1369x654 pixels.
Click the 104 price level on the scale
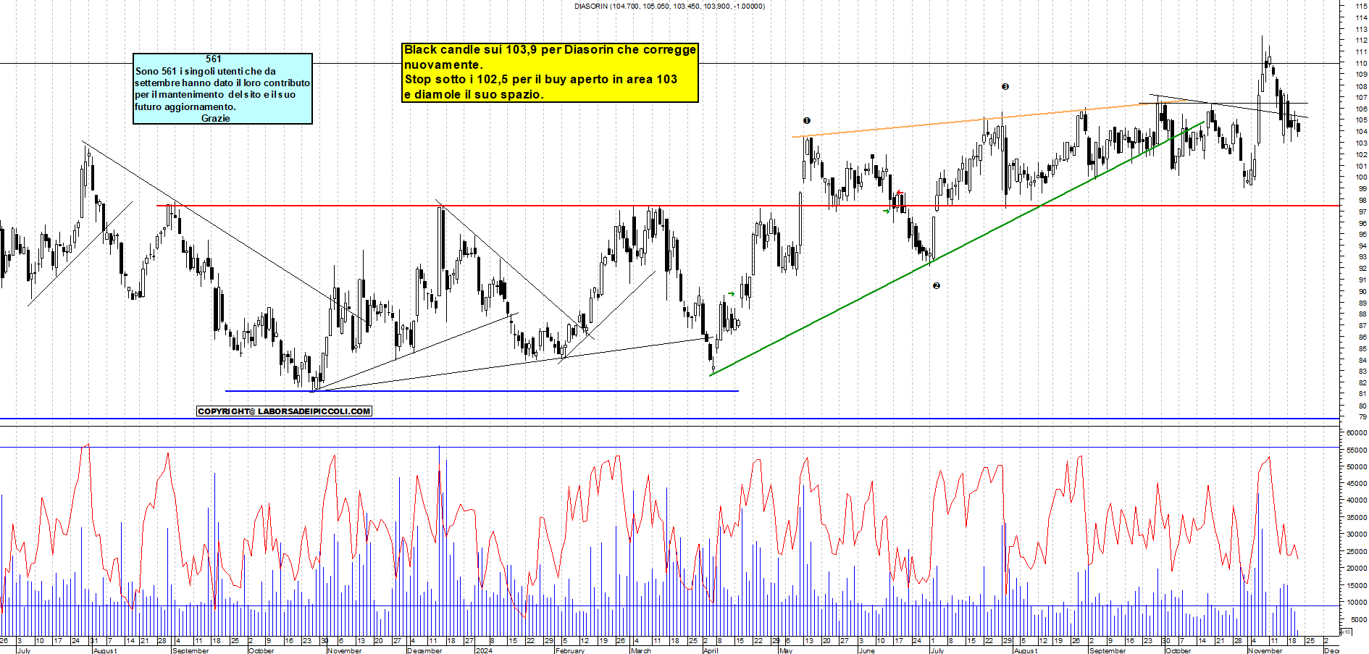1361,132
